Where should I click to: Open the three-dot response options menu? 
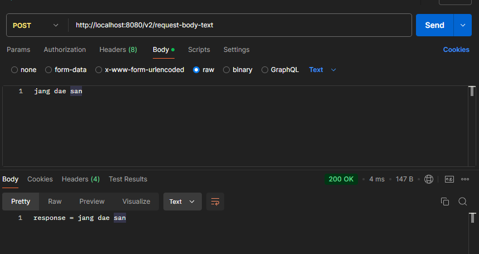coord(465,179)
